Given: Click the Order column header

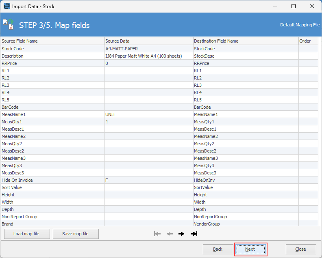Looking at the screenshot, I should pyautogui.click(x=308, y=41).
